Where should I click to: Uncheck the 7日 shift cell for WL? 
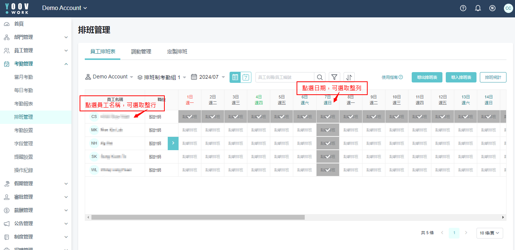coord(328,170)
